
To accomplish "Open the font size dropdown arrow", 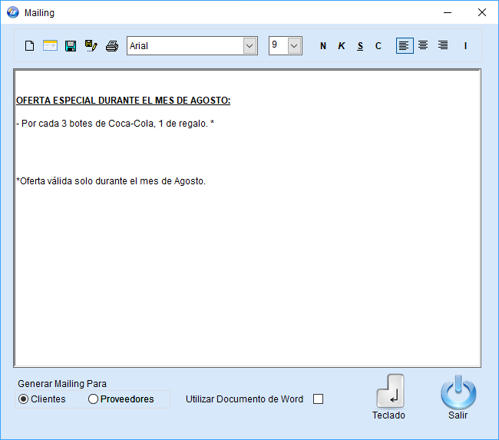I will pos(294,46).
